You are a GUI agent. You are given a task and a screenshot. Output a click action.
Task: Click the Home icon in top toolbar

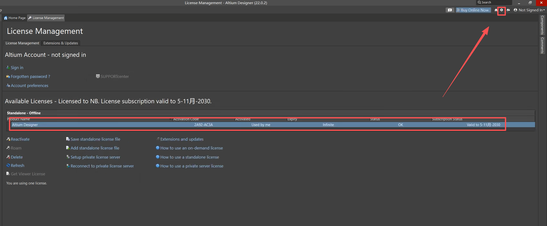pyautogui.click(x=496, y=10)
